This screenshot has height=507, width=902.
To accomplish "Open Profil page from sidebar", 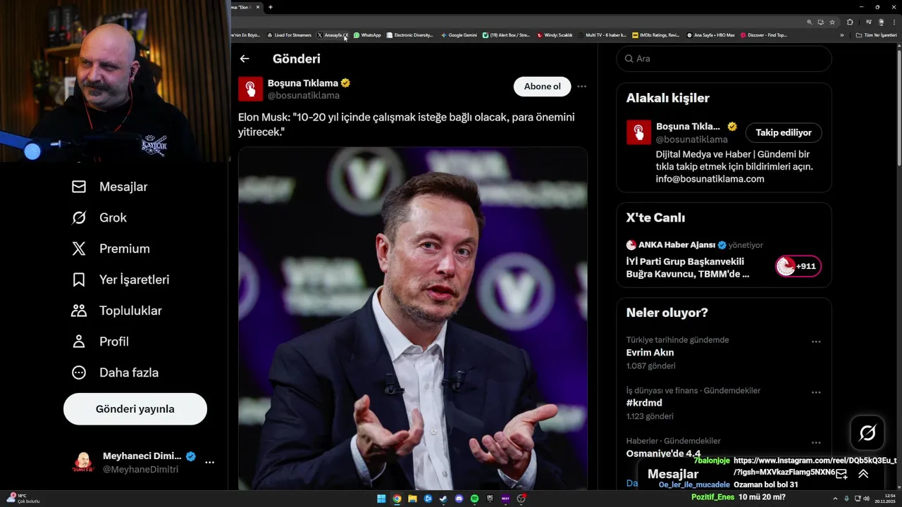I will [x=100, y=342].
